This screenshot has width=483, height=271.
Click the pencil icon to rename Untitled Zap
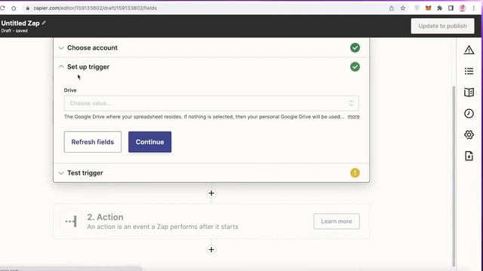pos(44,23)
